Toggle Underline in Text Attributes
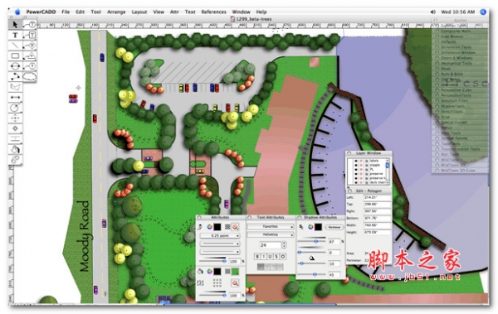The height and width of the screenshot is (314, 498). 270,256
